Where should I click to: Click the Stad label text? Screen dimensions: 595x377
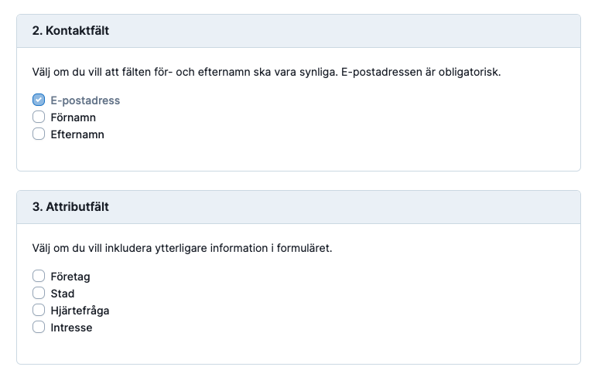[x=63, y=294]
